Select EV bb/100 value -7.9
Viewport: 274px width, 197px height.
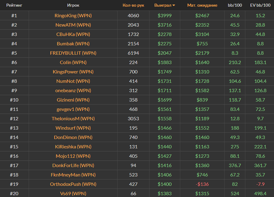(260, 184)
